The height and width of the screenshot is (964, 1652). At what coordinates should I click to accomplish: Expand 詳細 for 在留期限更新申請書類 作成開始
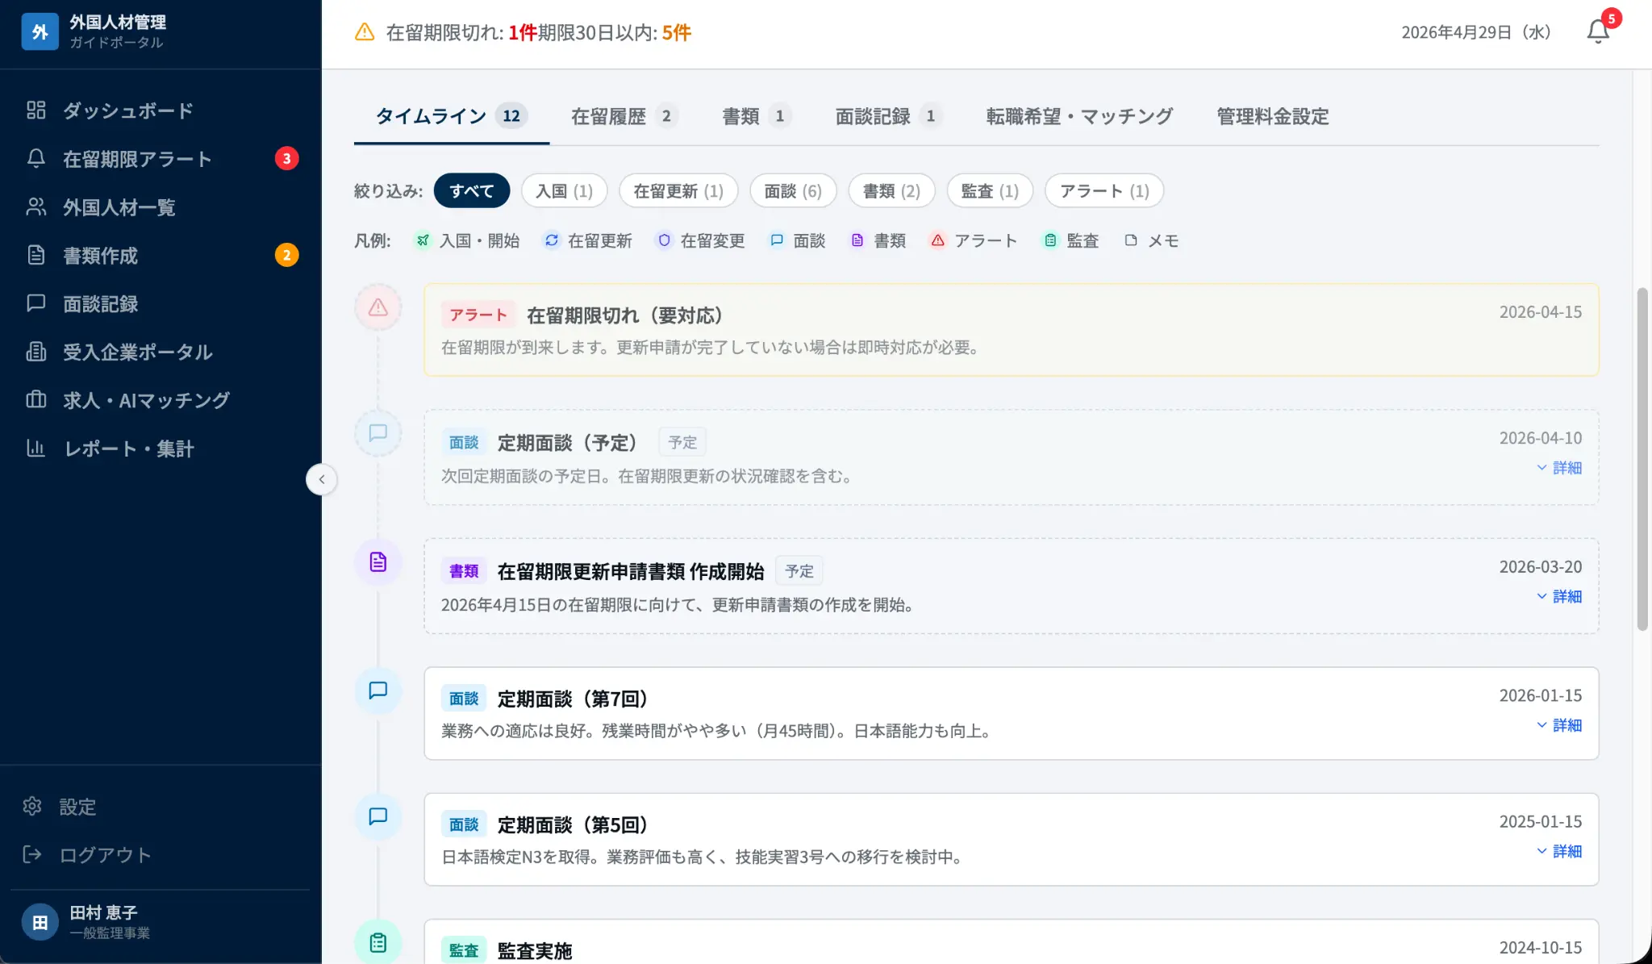click(1559, 596)
